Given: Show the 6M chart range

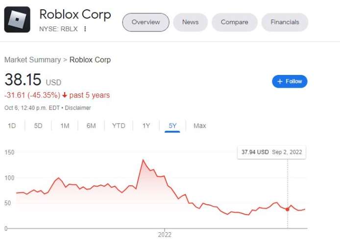Looking at the screenshot, I should pyautogui.click(x=91, y=126).
